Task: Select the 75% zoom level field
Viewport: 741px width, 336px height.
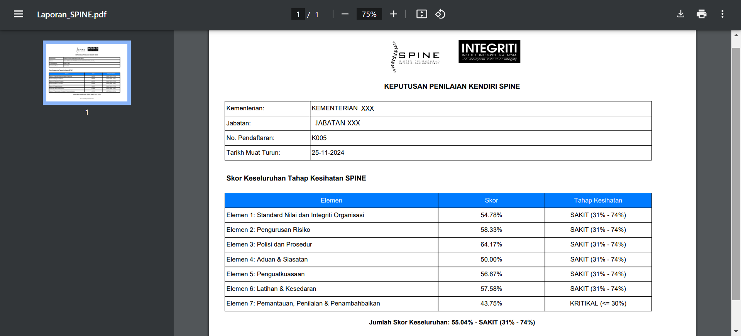Action: click(x=369, y=14)
